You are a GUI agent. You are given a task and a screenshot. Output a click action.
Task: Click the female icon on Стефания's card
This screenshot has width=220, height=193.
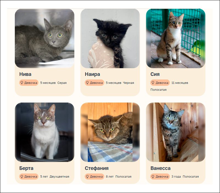pos(87,177)
